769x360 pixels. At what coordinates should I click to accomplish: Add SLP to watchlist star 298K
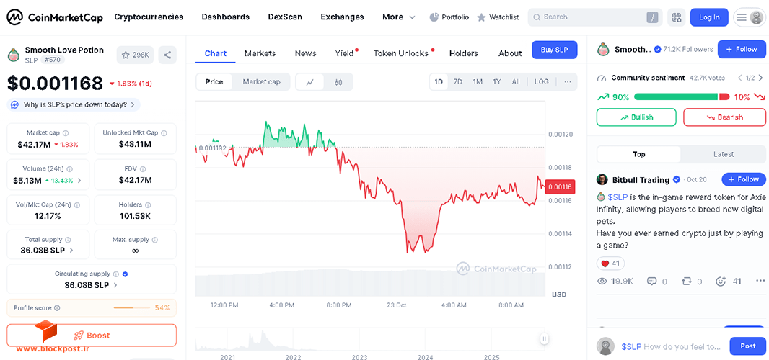click(x=135, y=55)
